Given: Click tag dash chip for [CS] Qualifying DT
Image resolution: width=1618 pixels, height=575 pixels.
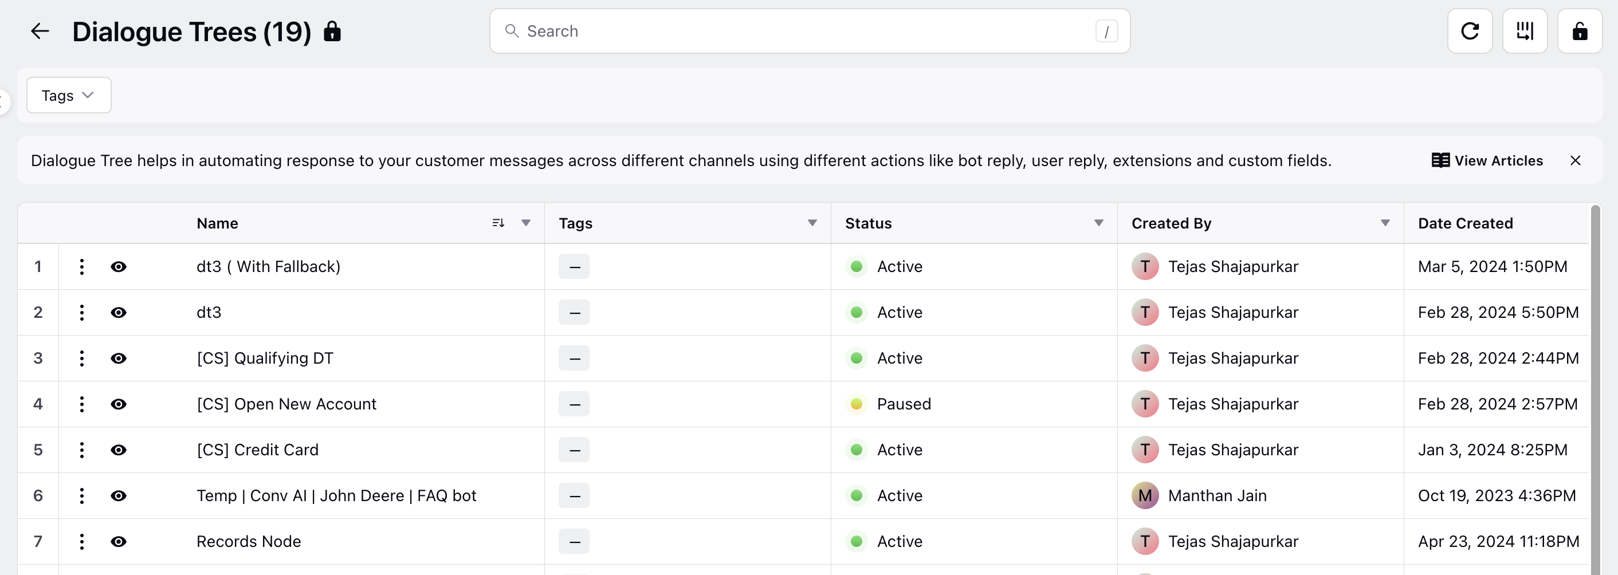Looking at the screenshot, I should (x=574, y=359).
